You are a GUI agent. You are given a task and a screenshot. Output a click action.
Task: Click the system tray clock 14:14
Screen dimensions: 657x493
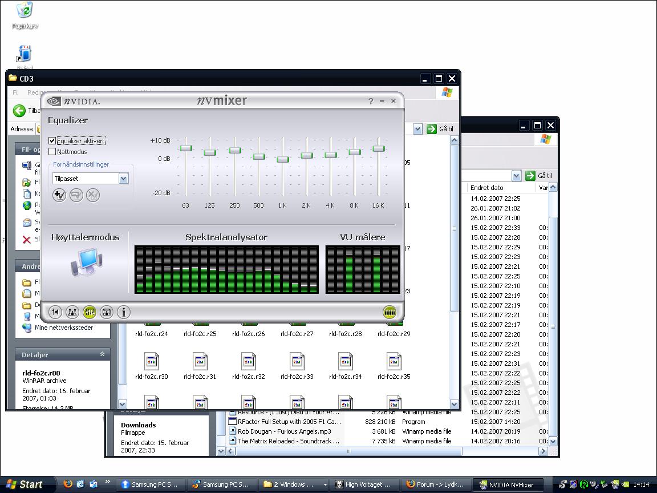[641, 484]
